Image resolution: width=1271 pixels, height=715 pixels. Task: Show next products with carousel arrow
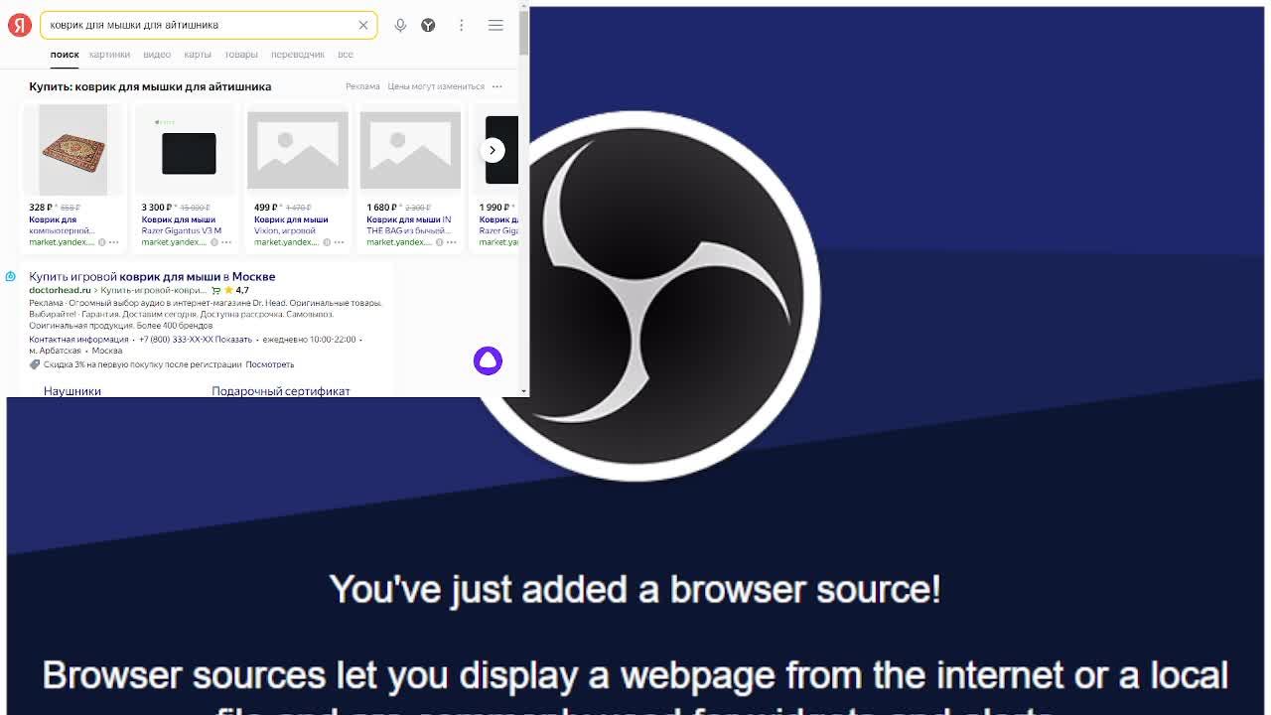click(x=493, y=150)
